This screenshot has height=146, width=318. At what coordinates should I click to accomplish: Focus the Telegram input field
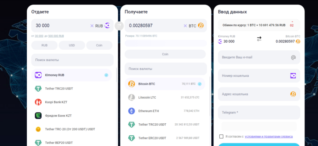point(259,112)
